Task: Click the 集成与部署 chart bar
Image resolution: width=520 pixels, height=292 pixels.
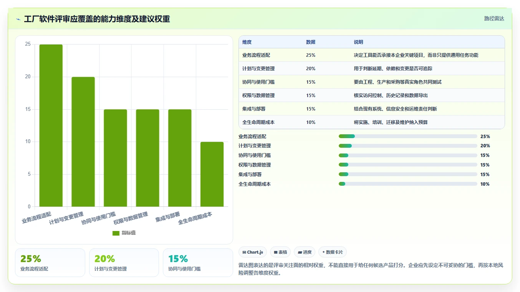Action: click(180, 158)
